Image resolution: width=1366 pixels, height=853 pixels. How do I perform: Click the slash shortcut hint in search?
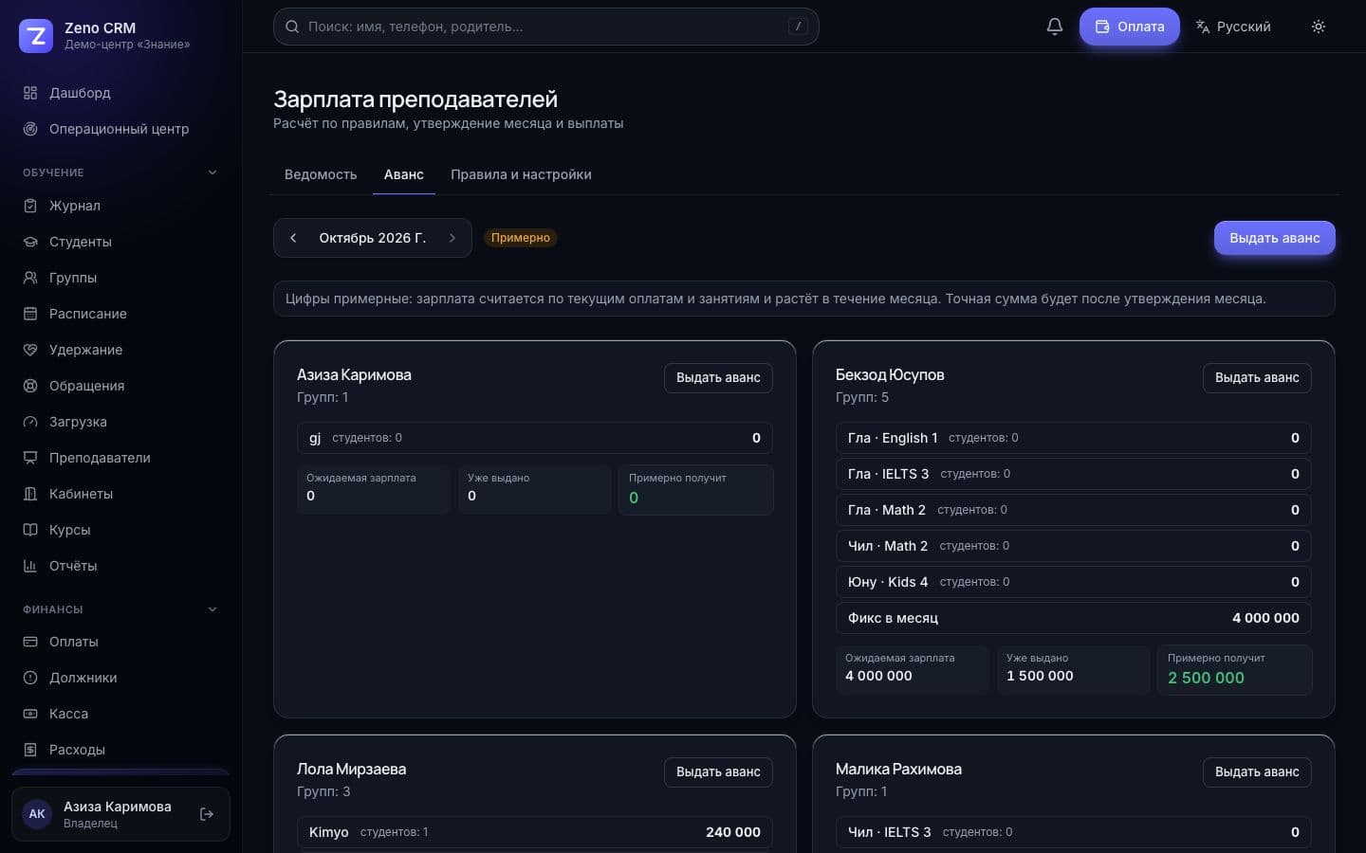pos(798,27)
